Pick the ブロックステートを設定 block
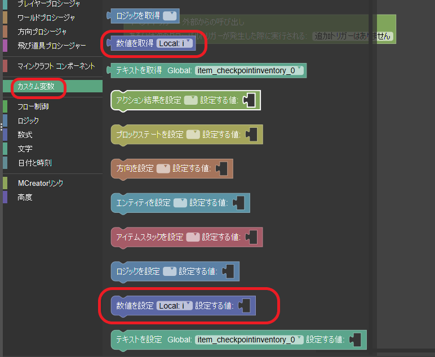This screenshot has width=435, height=357. [x=149, y=135]
